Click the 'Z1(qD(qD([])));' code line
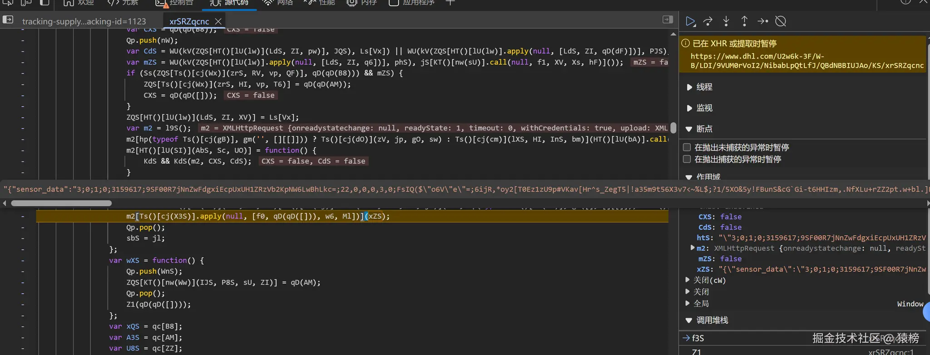The width and height of the screenshot is (930, 355). [x=158, y=304]
